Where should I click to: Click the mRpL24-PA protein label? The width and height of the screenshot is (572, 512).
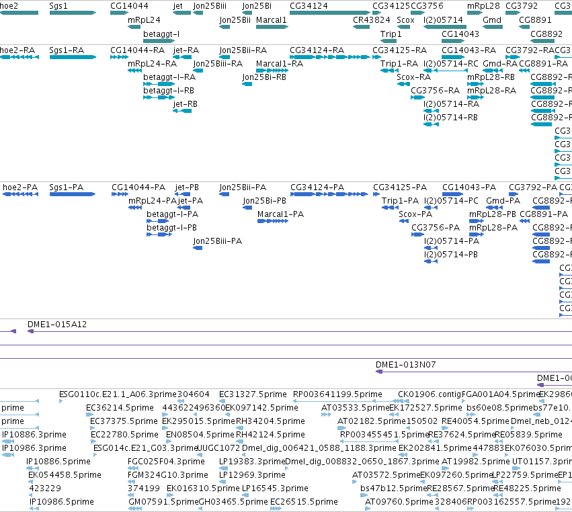click(x=153, y=201)
